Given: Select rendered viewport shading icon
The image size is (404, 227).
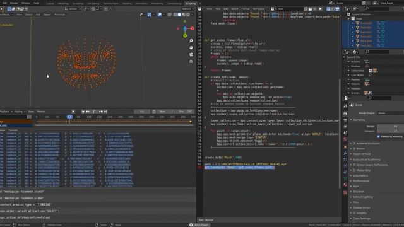Looking at the screenshot, I should coord(188,15).
